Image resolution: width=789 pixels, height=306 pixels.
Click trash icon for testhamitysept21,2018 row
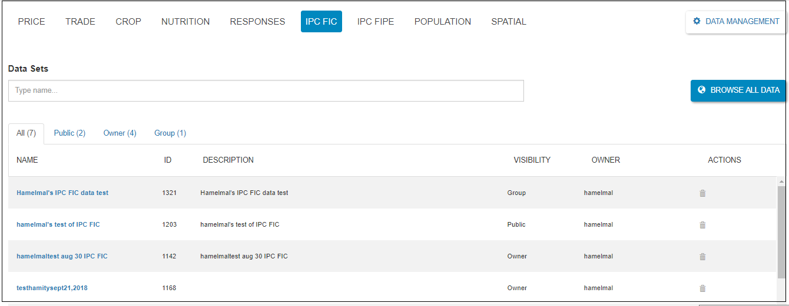point(702,288)
